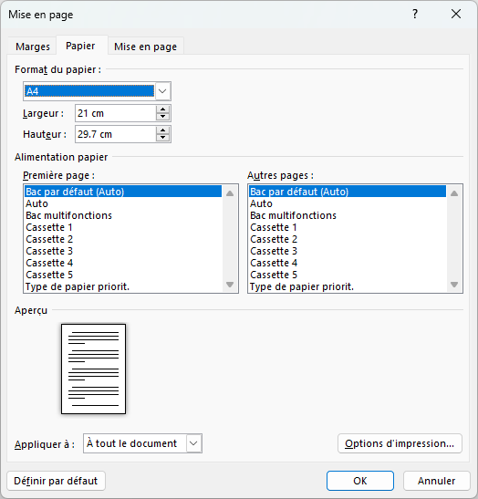Pick Cassette 2 in Autres pages list

pyautogui.click(x=348, y=239)
